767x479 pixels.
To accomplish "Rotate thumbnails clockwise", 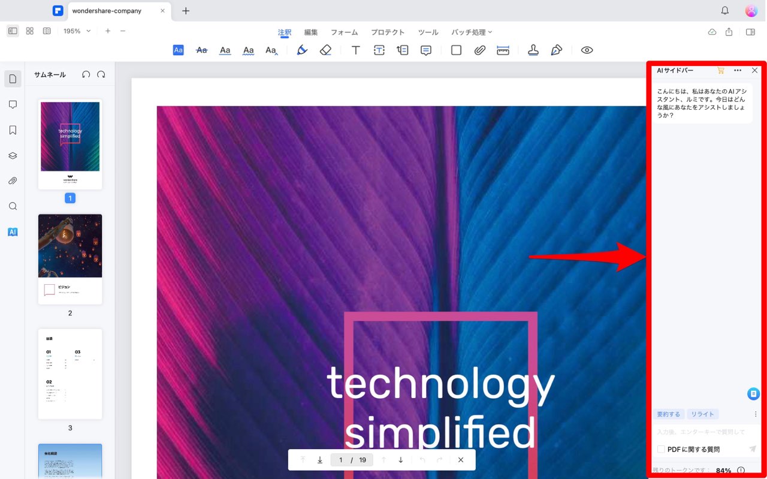I will click(101, 74).
